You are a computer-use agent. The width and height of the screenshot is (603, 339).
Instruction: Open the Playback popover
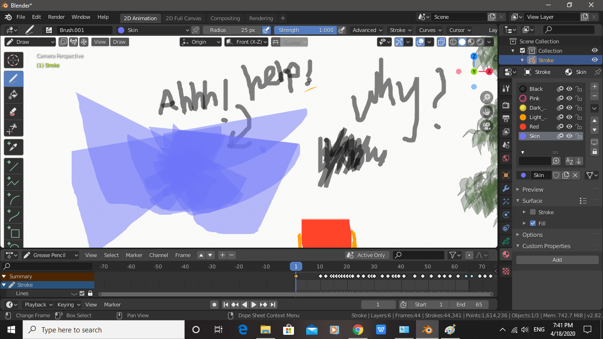point(38,305)
